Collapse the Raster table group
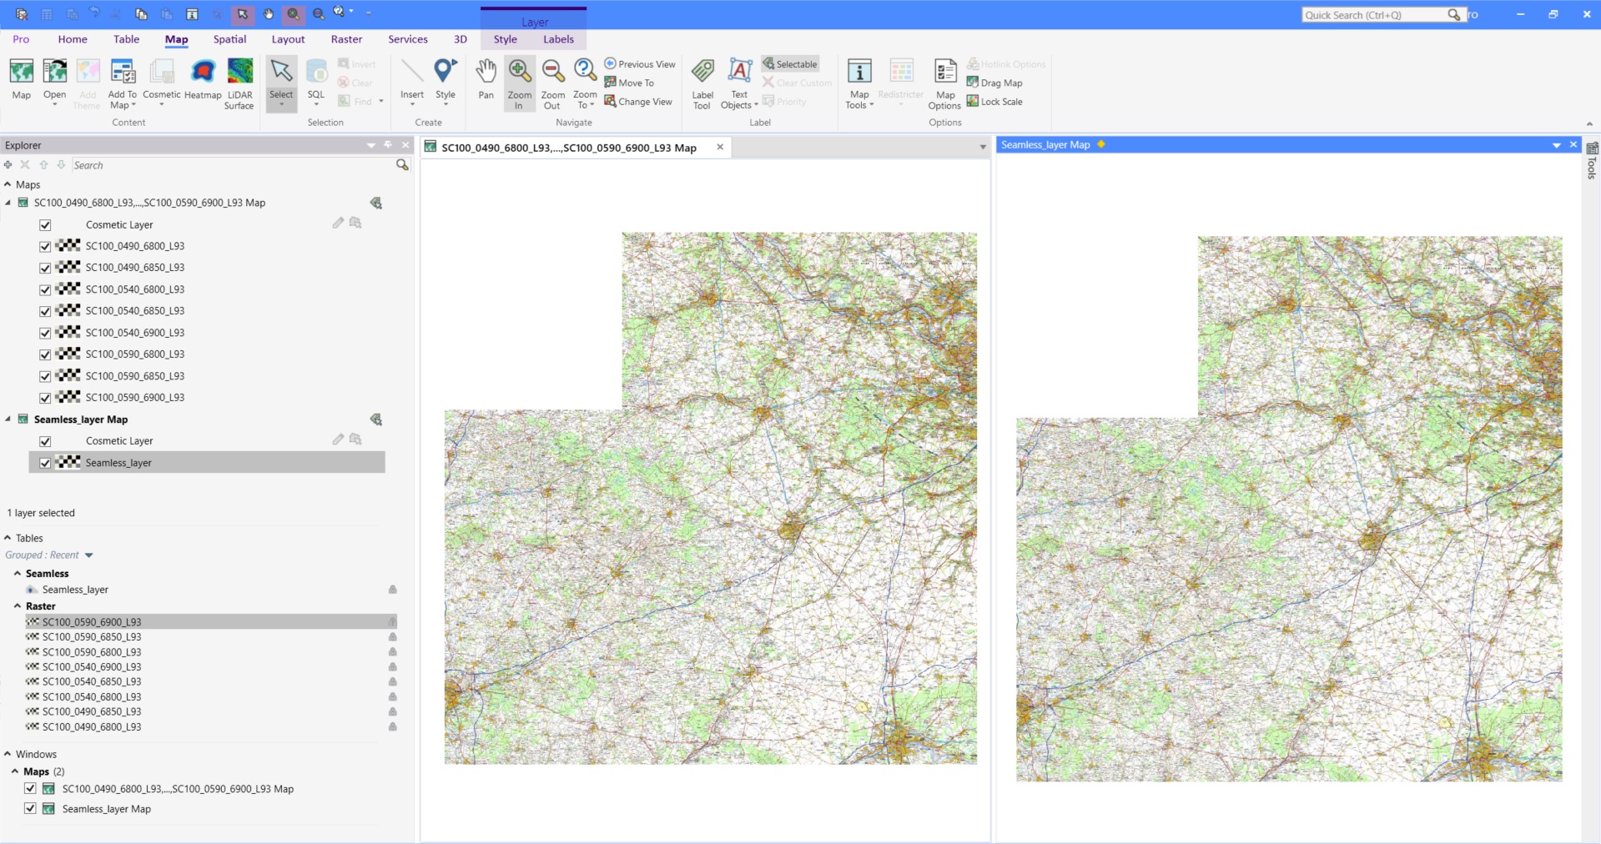 (x=18, y=606)
